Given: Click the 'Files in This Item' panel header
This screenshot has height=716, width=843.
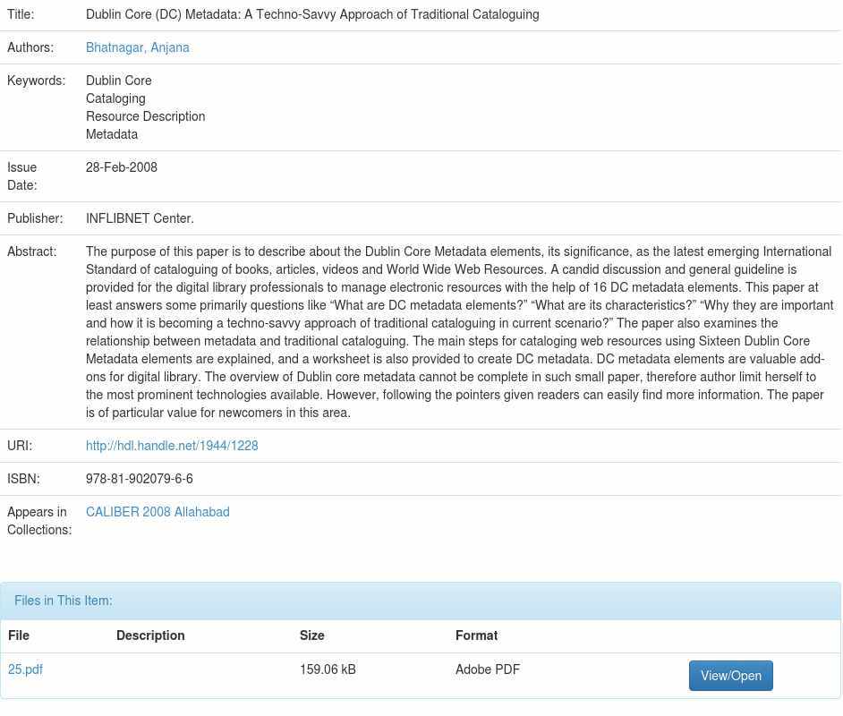Looking at the screenshot, I should pos(64,601).
